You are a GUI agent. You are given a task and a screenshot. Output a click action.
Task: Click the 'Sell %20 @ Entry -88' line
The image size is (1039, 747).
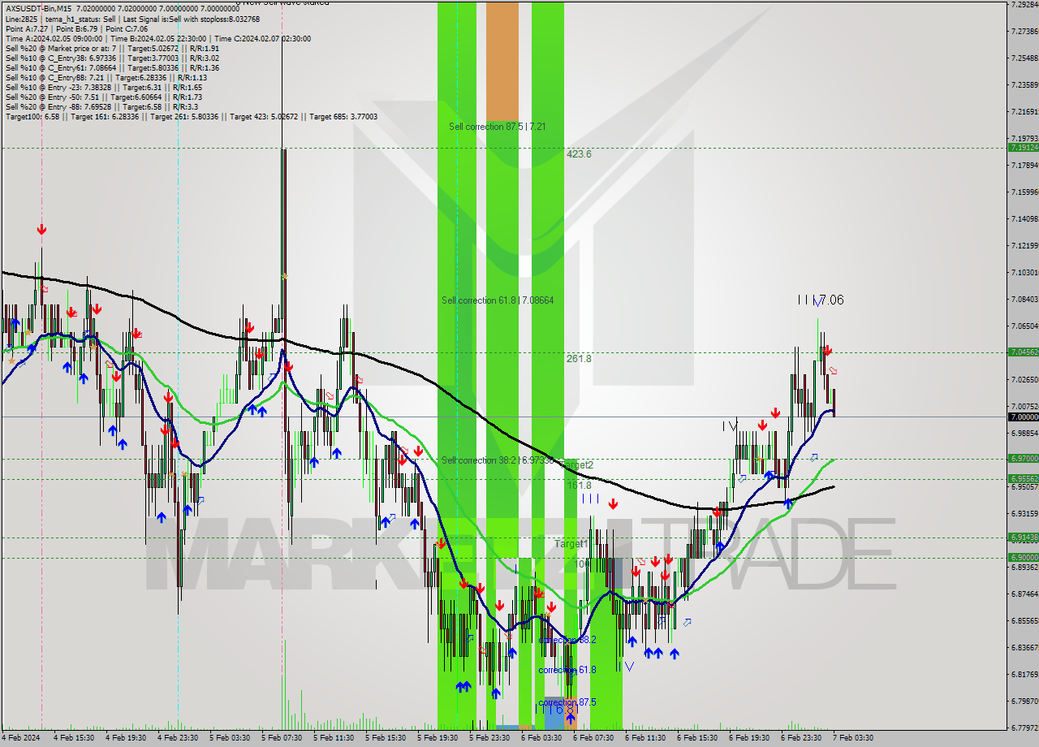click(102, 106)
